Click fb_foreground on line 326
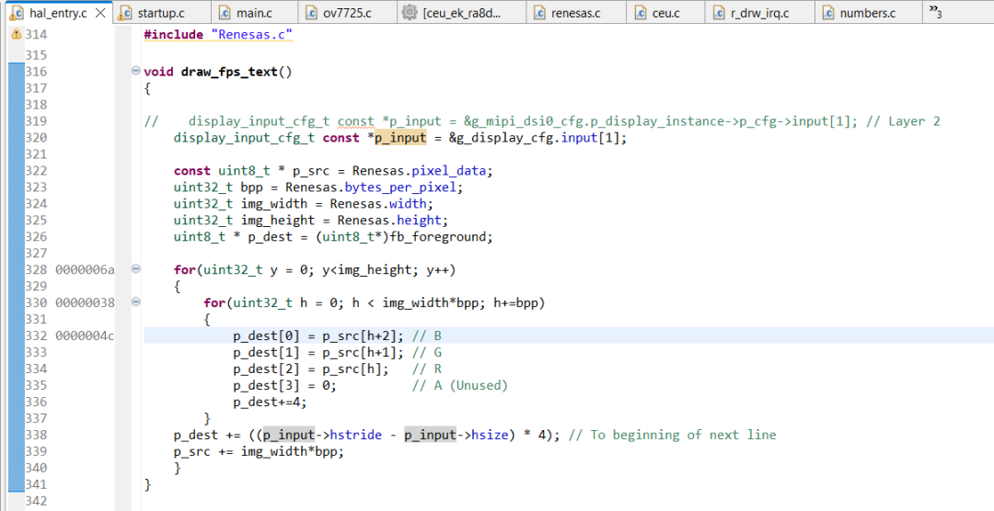The width and height of the screenshot is (994, 511). tap(438, 236)
